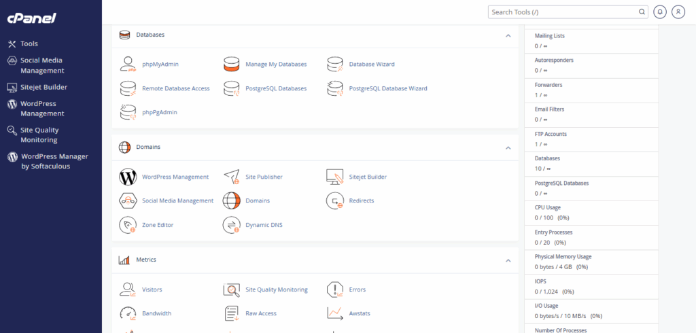The height and width of the screenshot is (333, 696).
Task: Click Mailing Lists statistic label
Action: click(x=549, y=35)
